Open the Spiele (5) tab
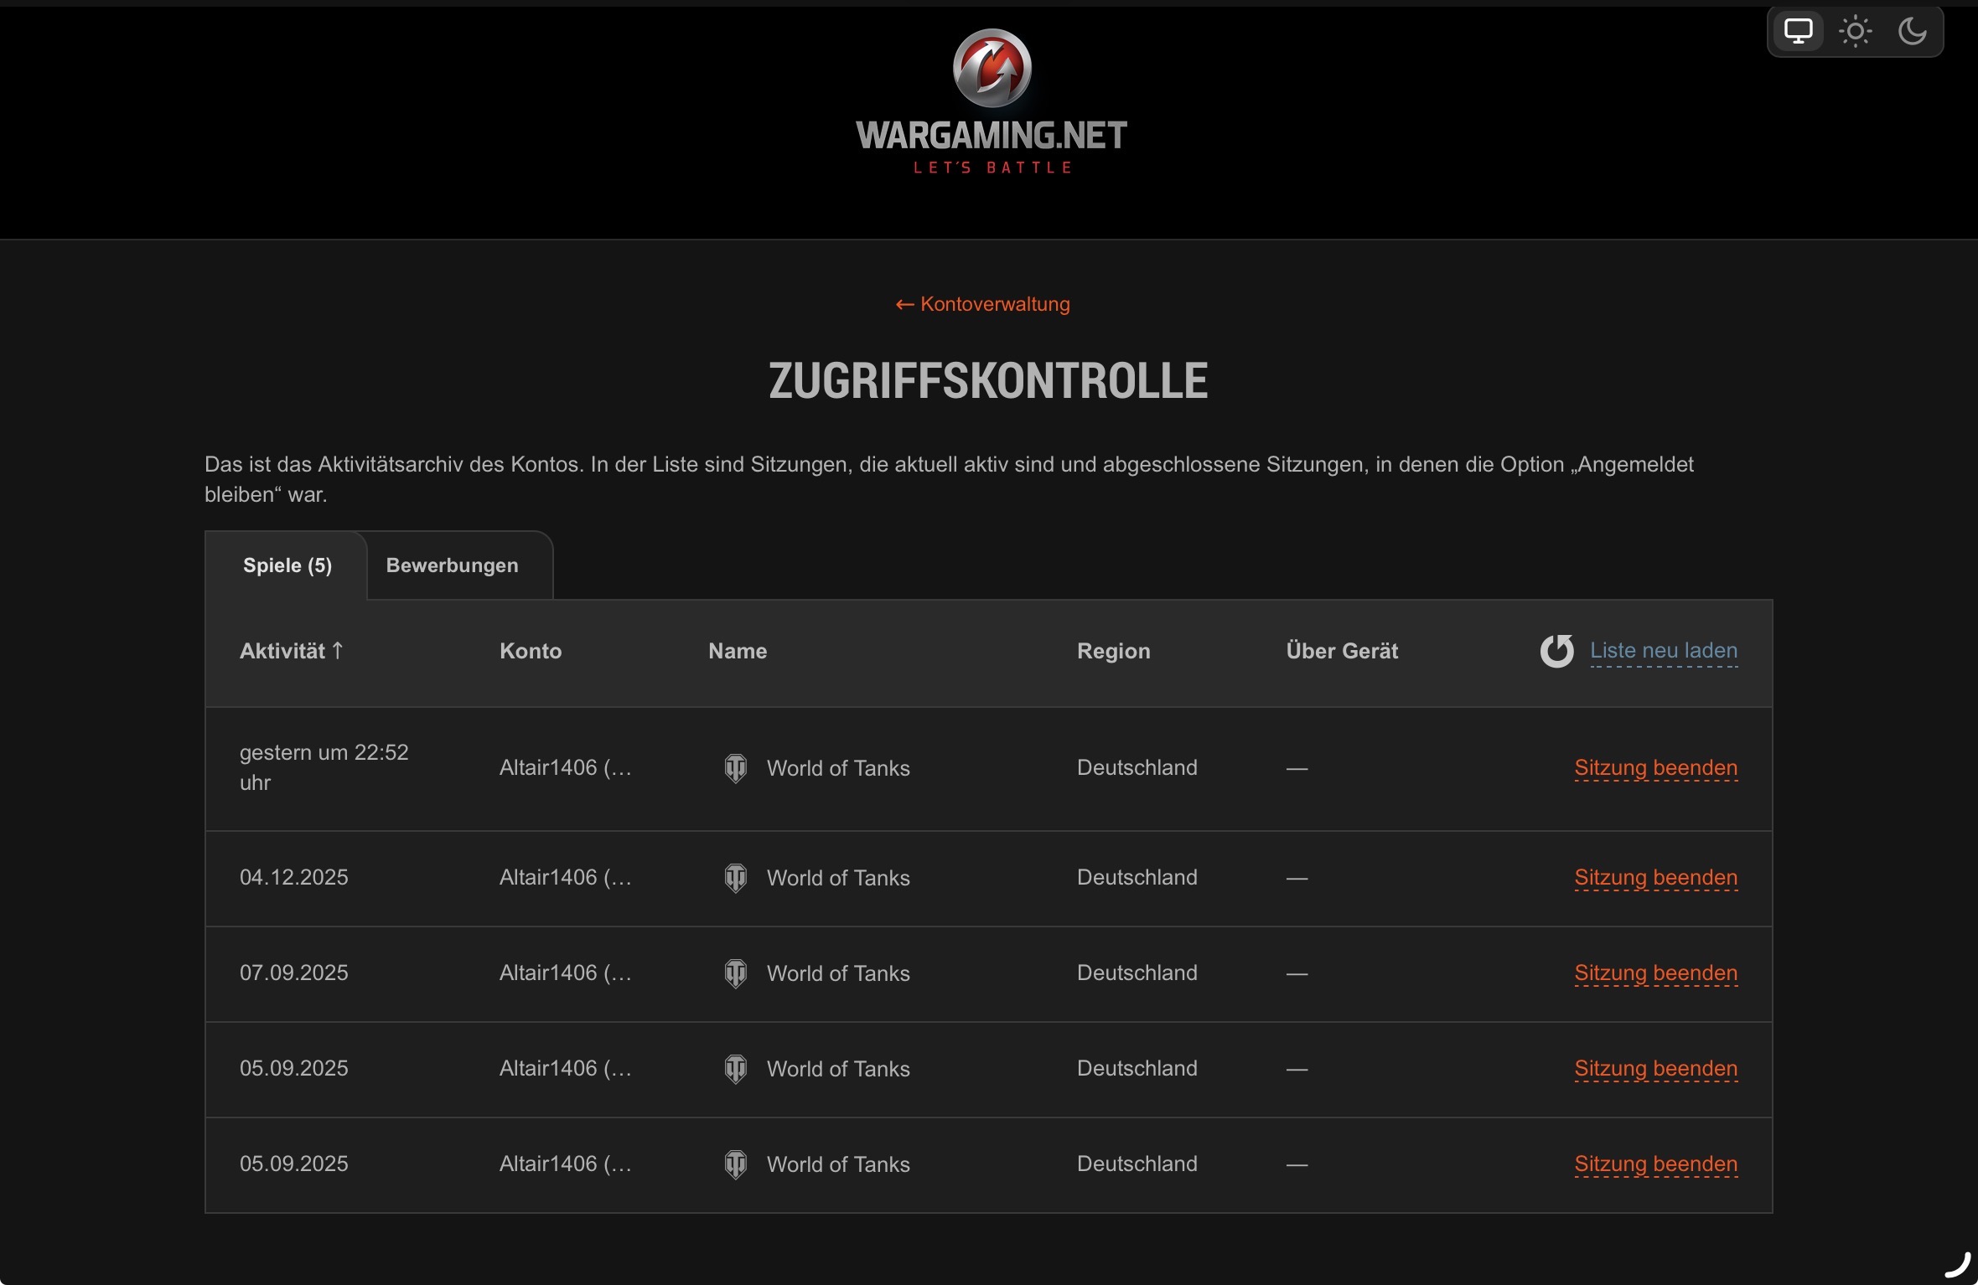The image size is (1978, 1285). 287,565
